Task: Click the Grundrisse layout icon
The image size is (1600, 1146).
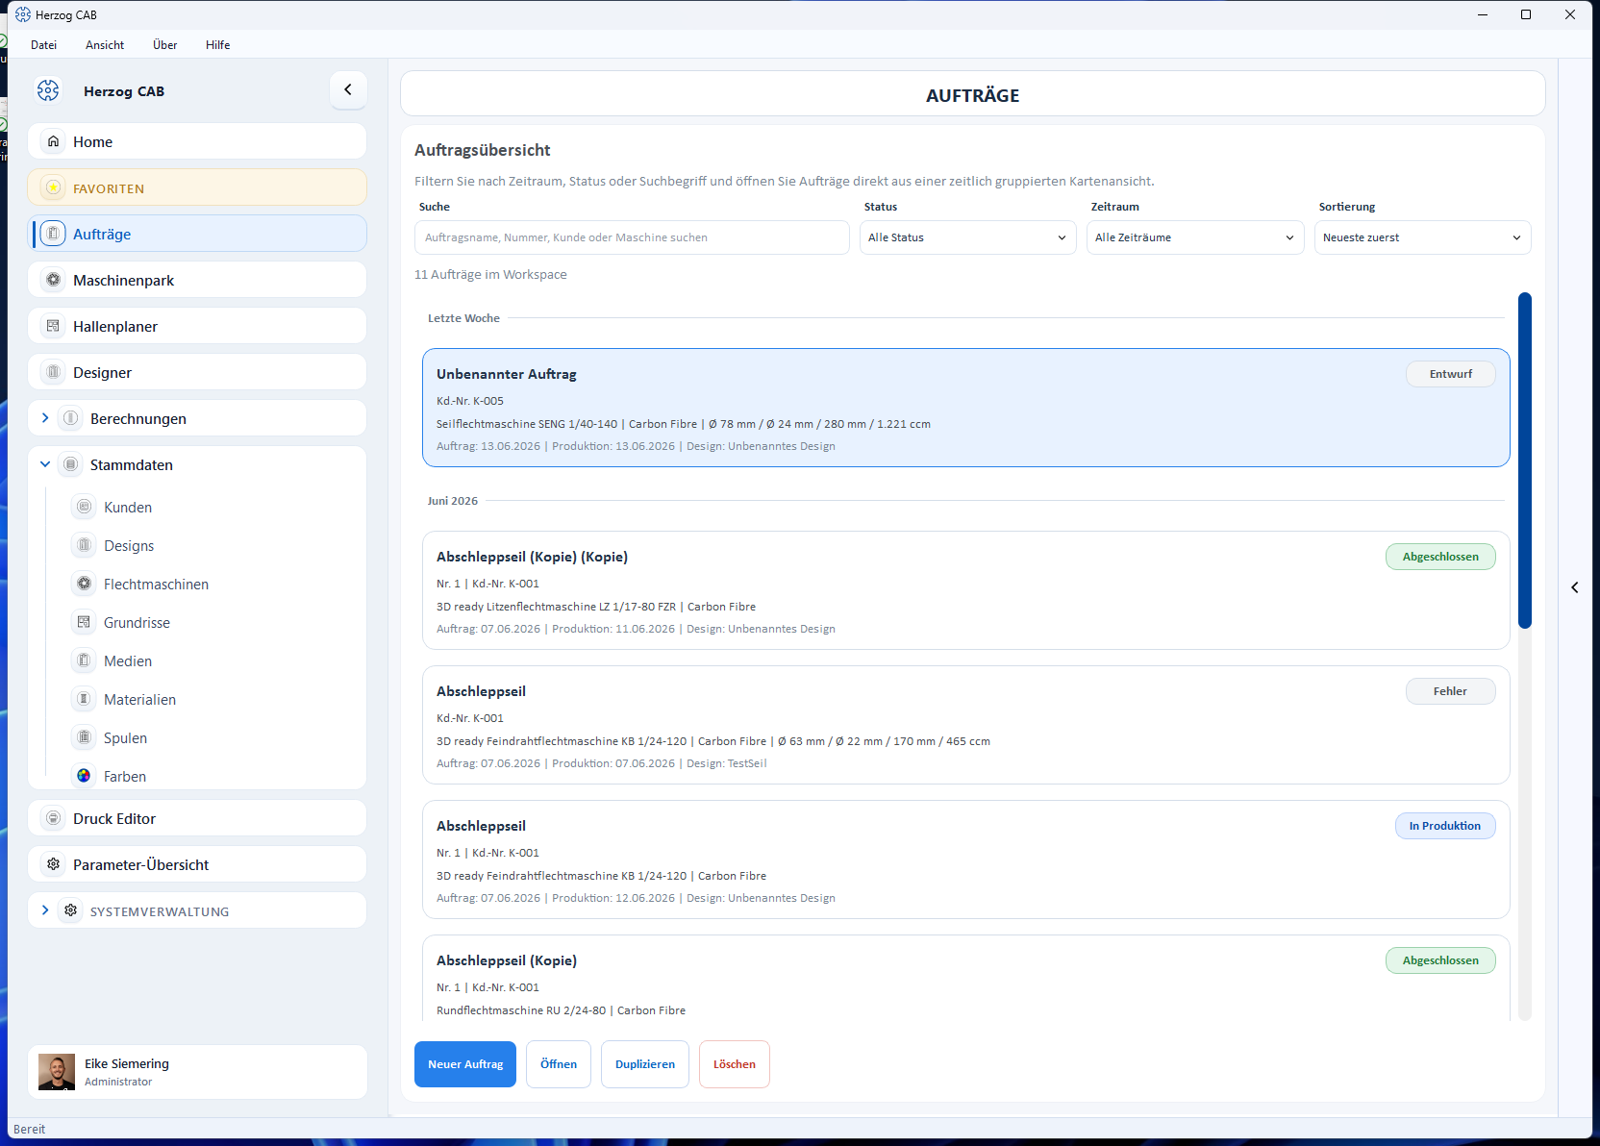Action: (x=85, y=622)
